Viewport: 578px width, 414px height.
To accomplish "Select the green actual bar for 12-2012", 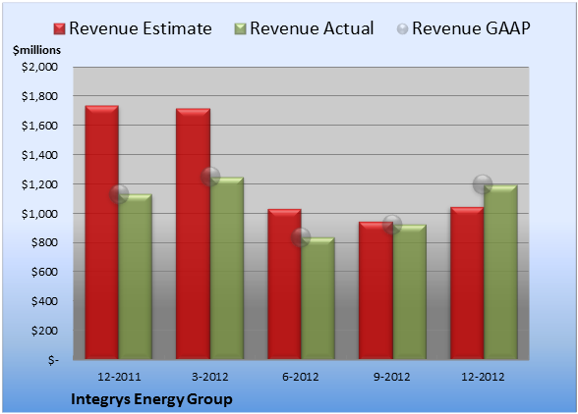I will click(x=500, y=272).
